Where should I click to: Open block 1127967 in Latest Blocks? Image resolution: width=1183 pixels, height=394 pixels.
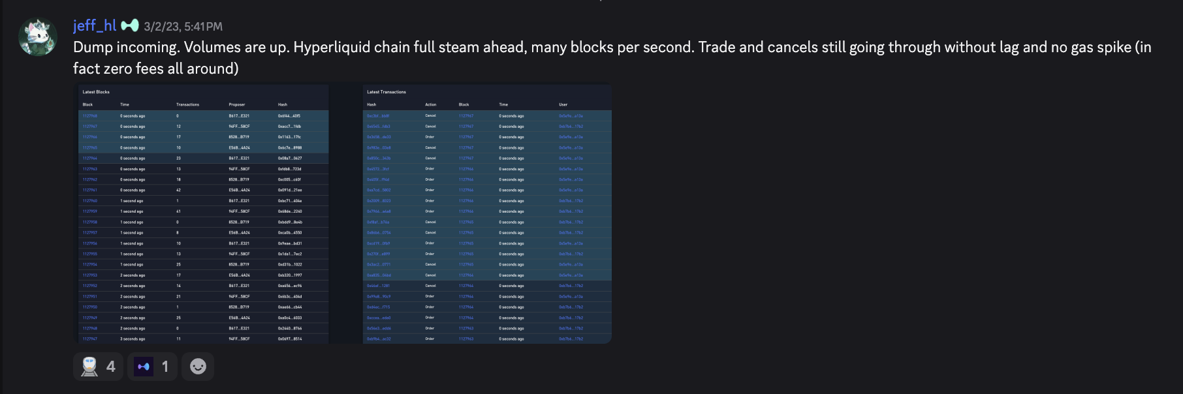click(92, 126)
